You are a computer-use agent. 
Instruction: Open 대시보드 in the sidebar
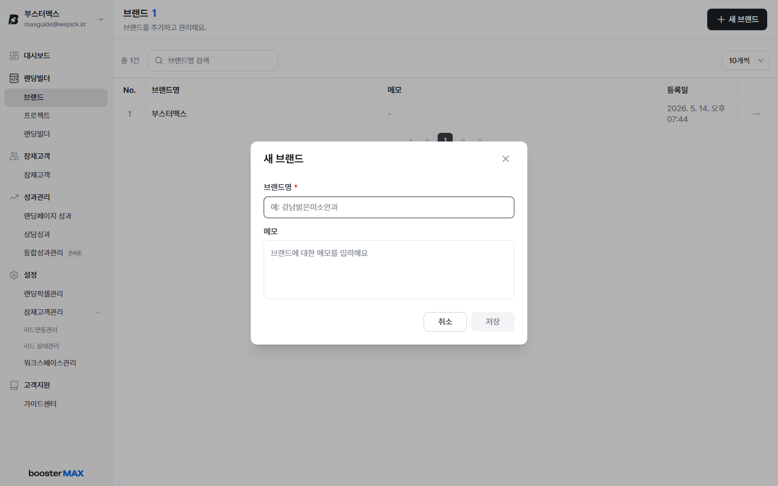pyautogui.click(x=37, y=56)
